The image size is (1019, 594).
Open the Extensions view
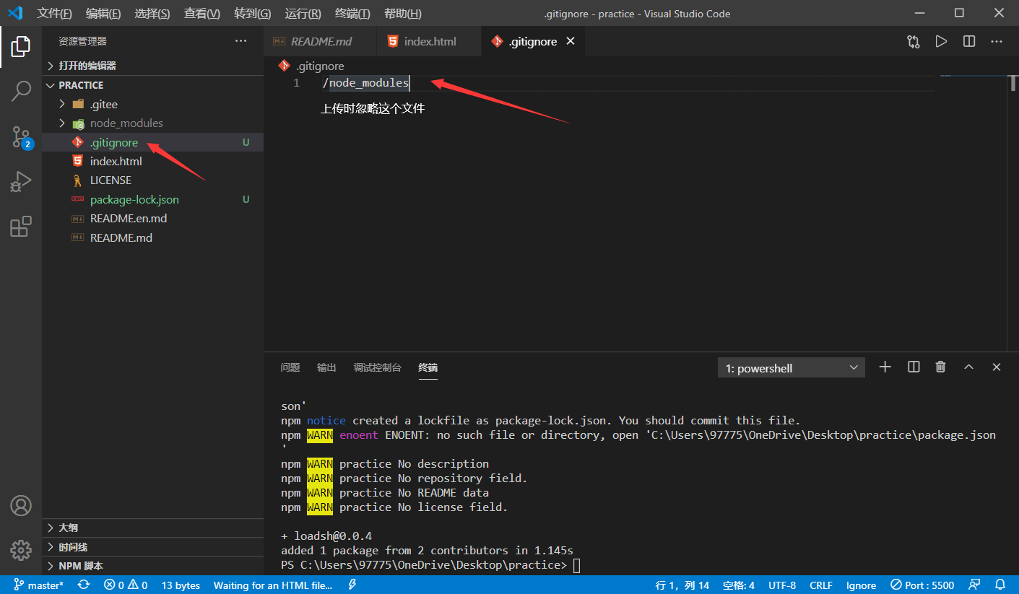tap(21, 226)
